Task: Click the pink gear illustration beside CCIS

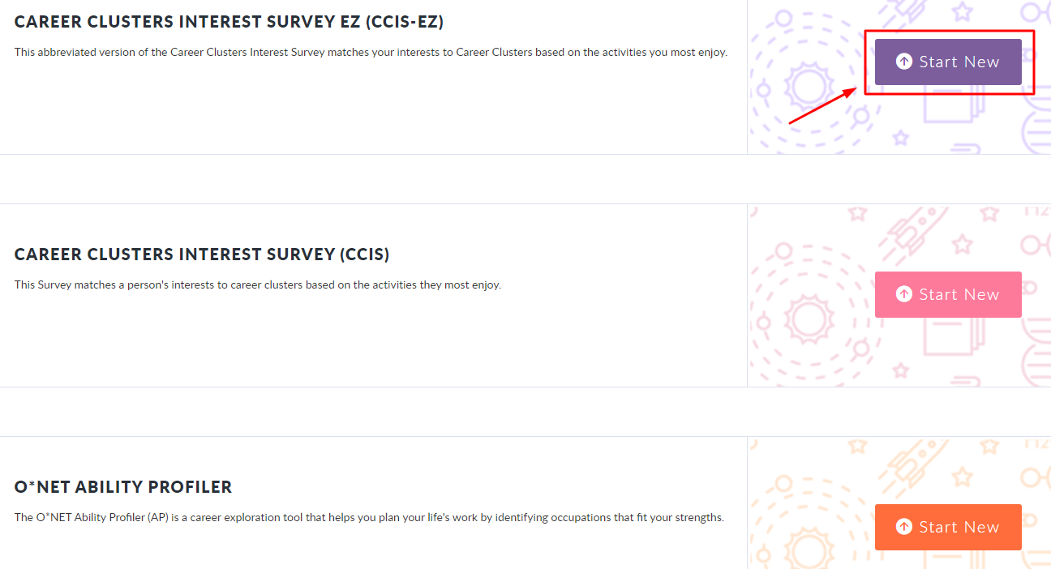Action: pyautogui.click(x=808, y=318)
